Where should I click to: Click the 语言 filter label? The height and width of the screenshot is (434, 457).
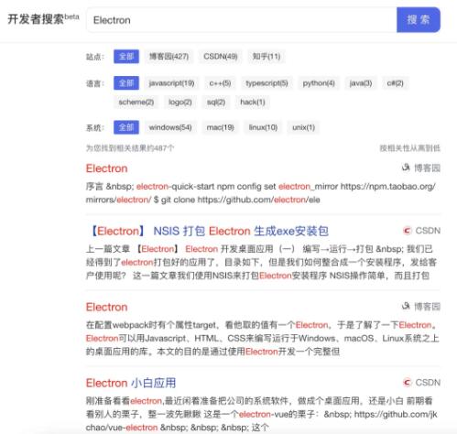(95, 83)
